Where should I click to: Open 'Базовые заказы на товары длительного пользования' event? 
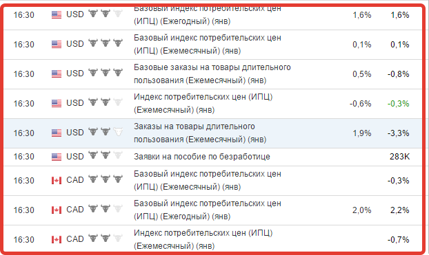coord(212,74)
